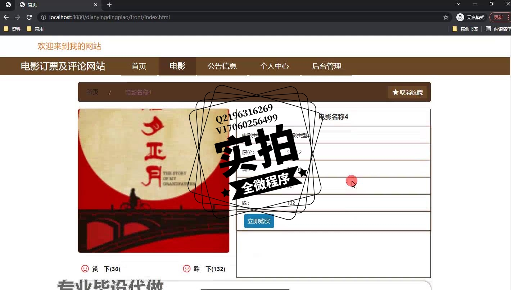
Task: Click the smiley face 赞一下 icon
Action: (85, 268)
